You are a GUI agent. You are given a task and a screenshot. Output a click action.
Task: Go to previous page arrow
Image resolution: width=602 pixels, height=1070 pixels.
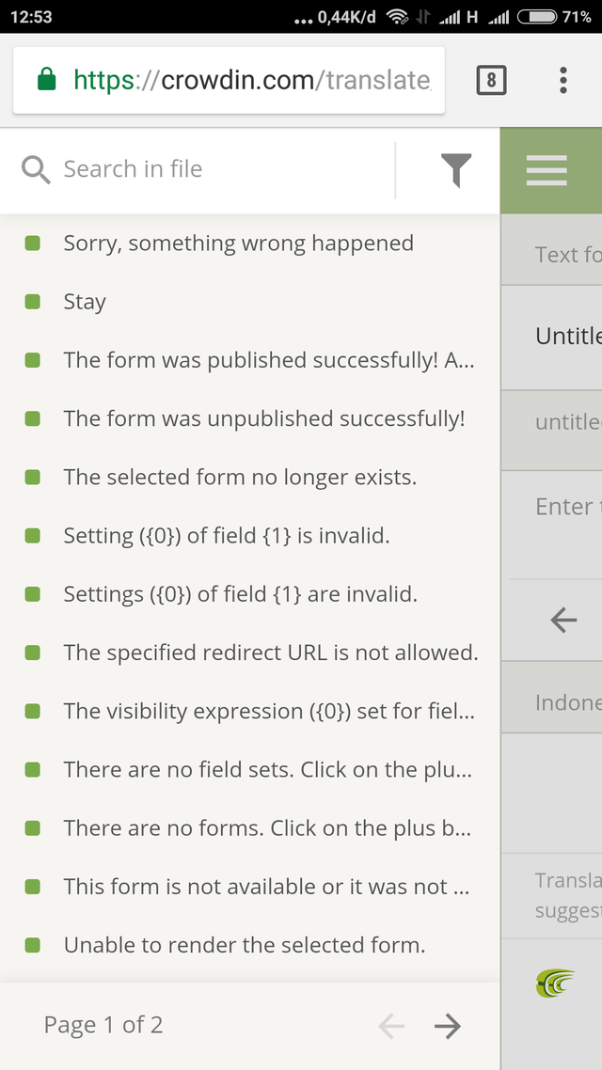click(x=391, y=1027)
